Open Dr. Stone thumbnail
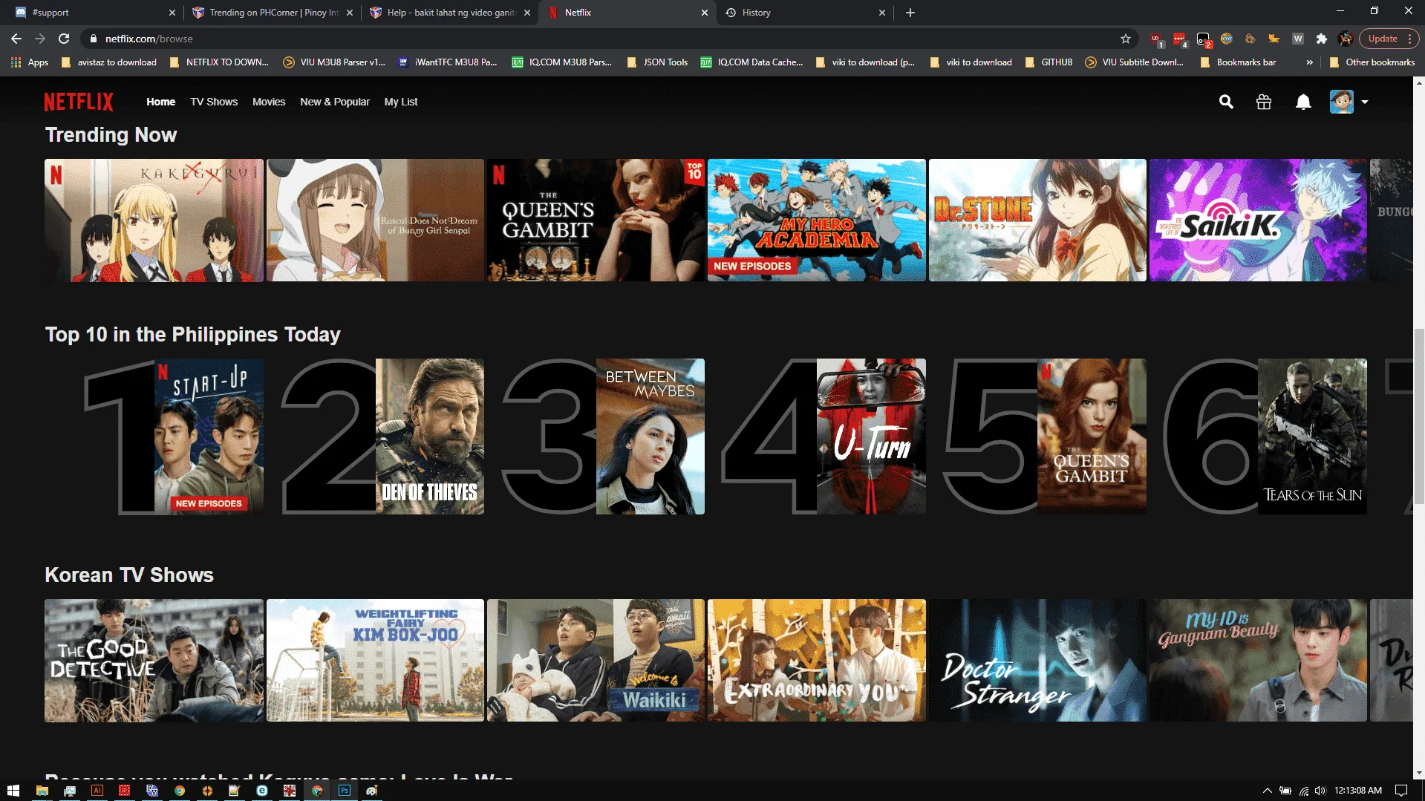Viewport: 1425px width, 801px height. [x=1037, y=220]
